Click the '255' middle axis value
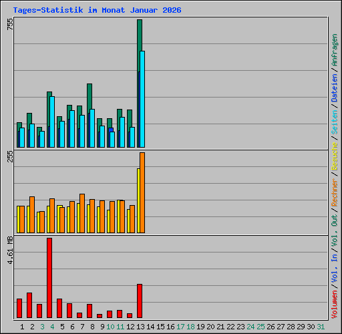Image resolution: width=342 pixels, height=334 pixels. tap(10, 156)
